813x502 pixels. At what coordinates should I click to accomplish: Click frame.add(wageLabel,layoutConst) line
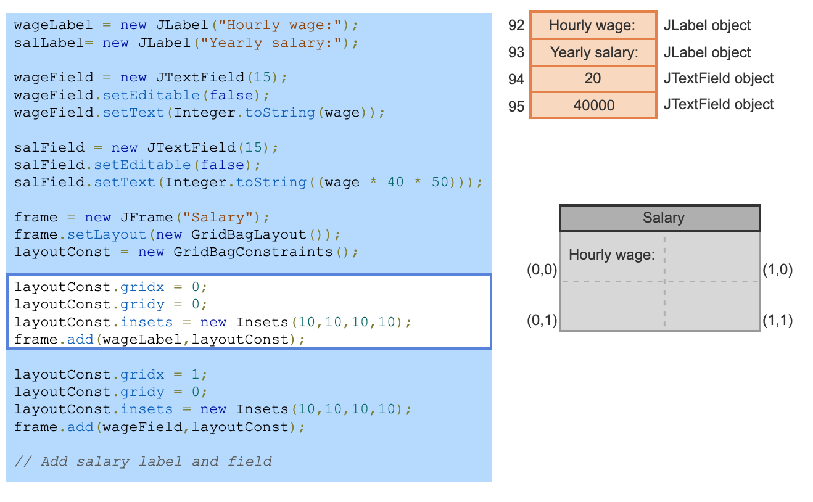click(159, 339)
